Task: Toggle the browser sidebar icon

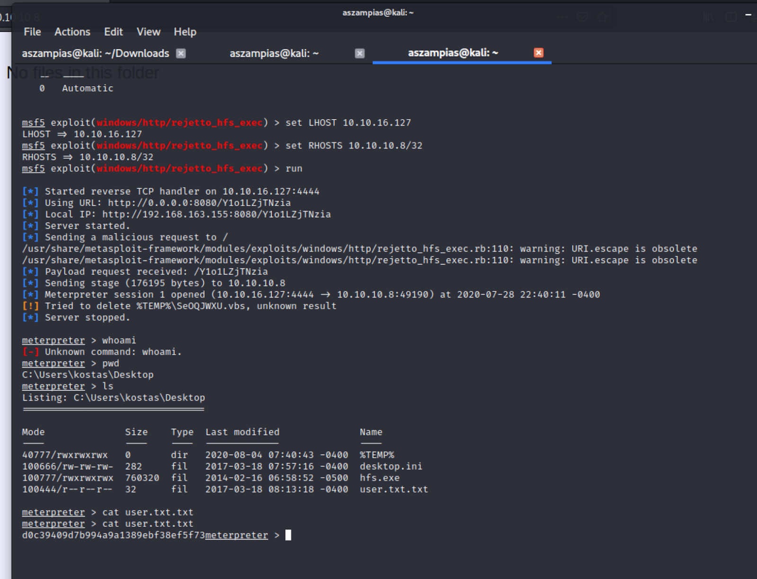Action: 731,18
